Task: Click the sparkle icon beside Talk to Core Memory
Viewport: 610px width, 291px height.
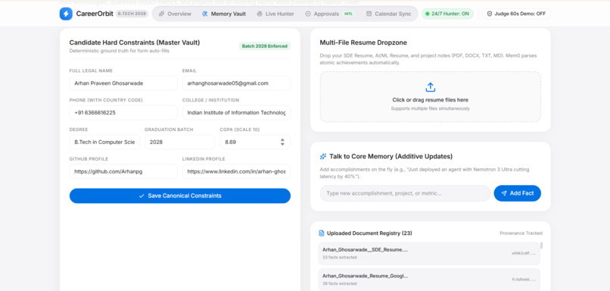Action: coord(323,156)
